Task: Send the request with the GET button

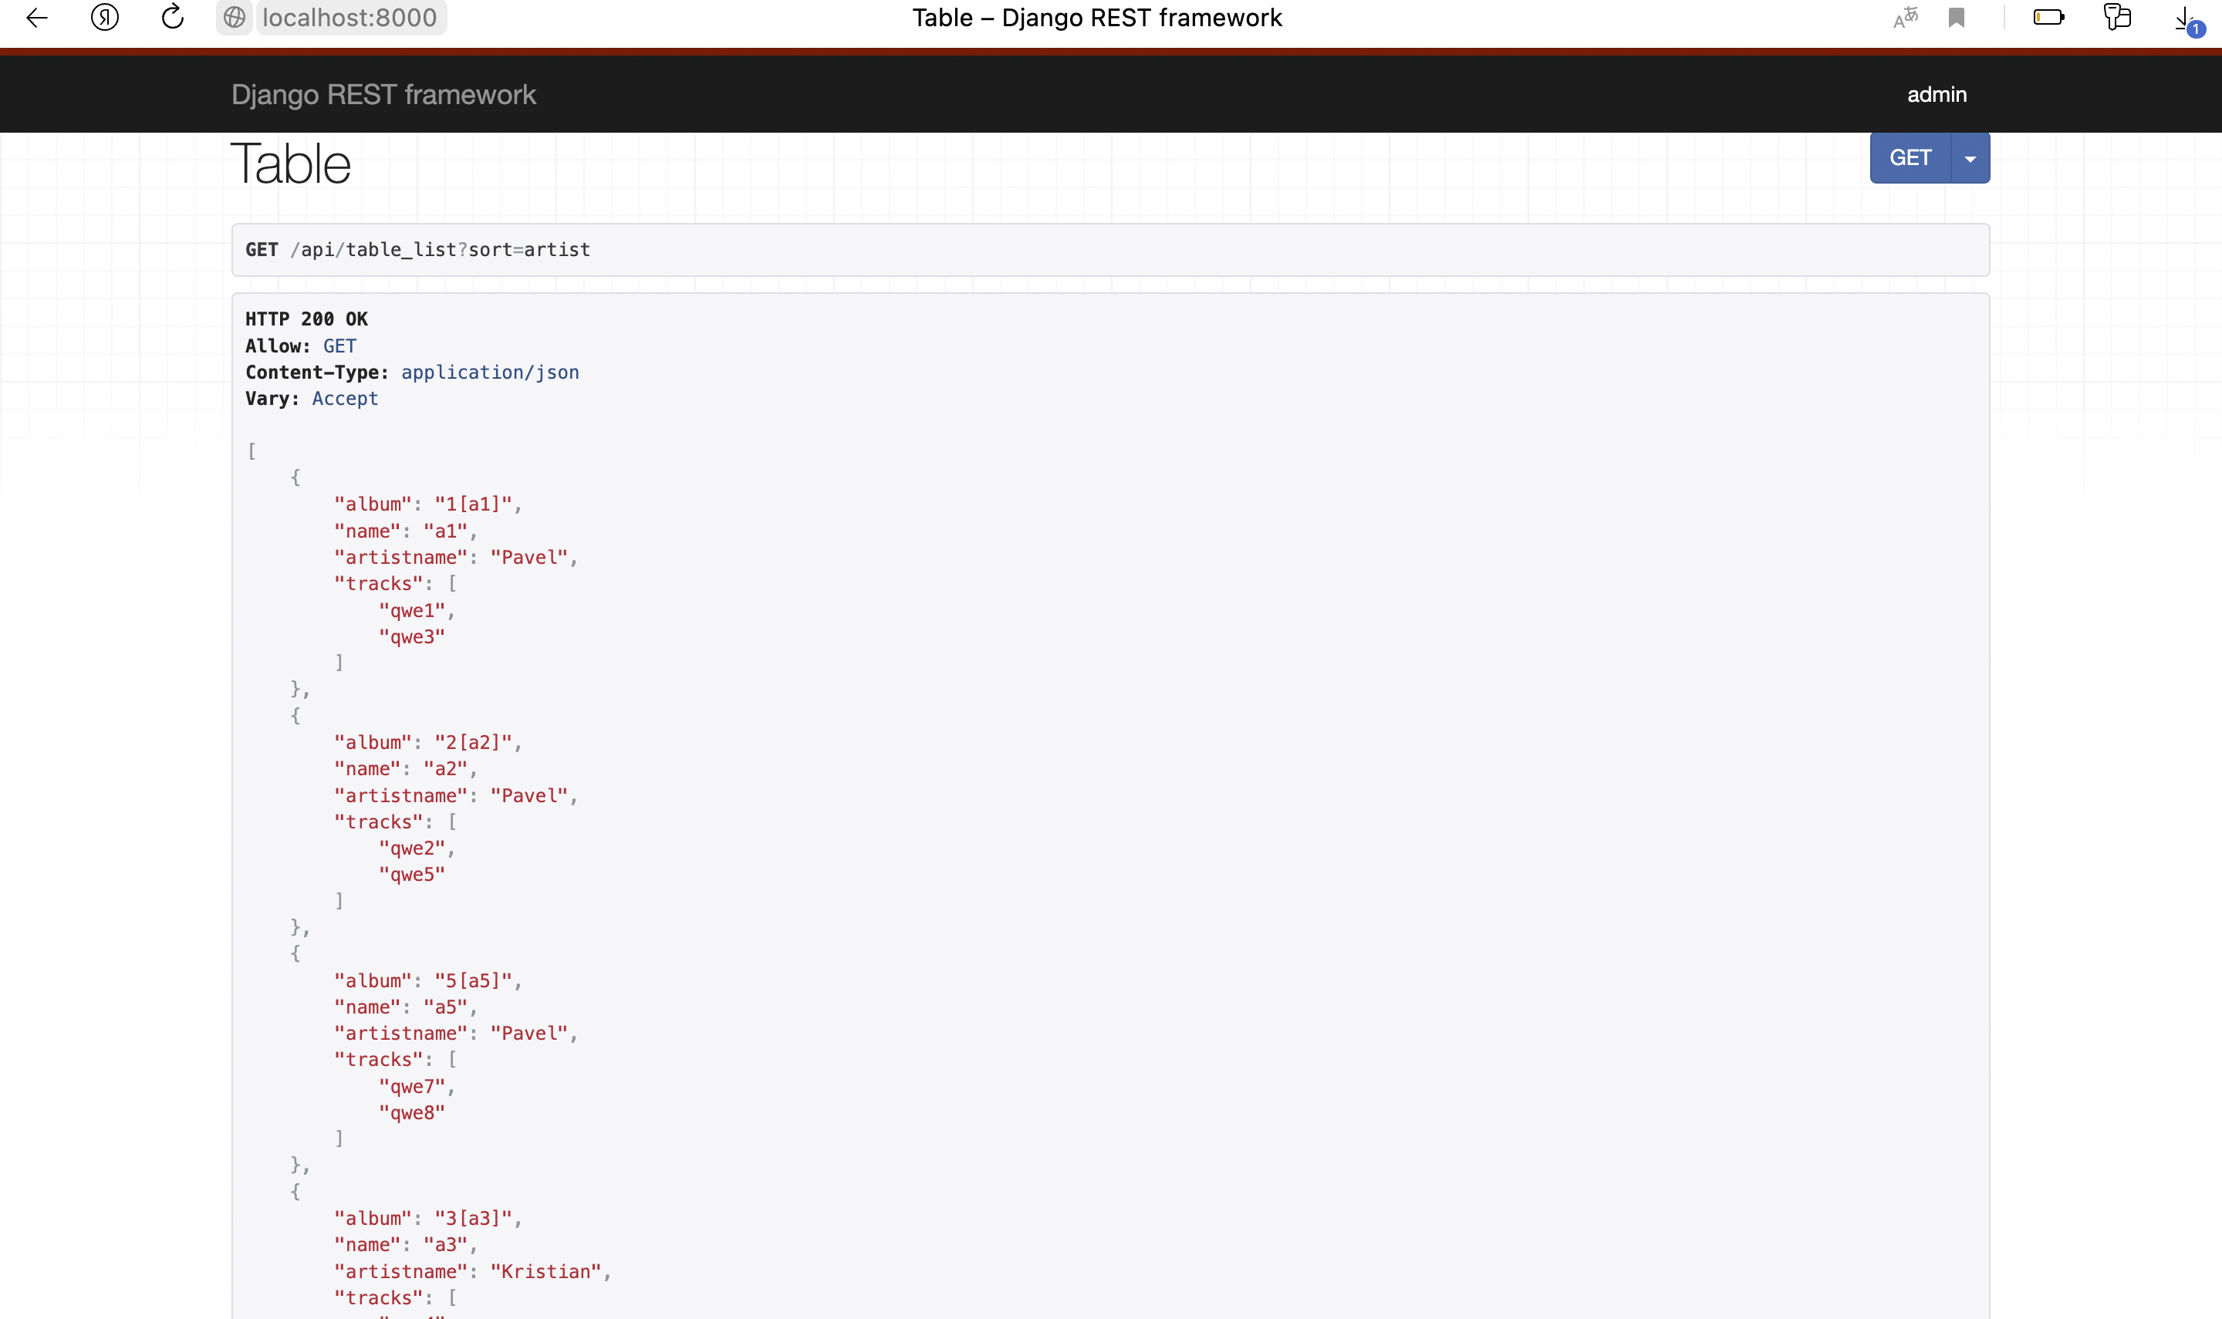Action: [1910, 157]
